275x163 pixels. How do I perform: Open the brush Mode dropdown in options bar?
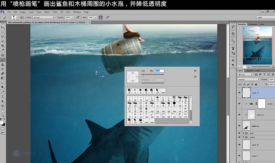pyautogui.click(x=44, y=17)
